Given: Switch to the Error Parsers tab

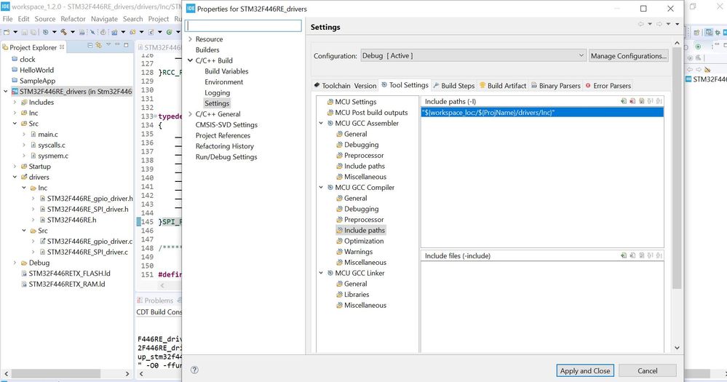Looking at the screenshot, I should [608, 85].
